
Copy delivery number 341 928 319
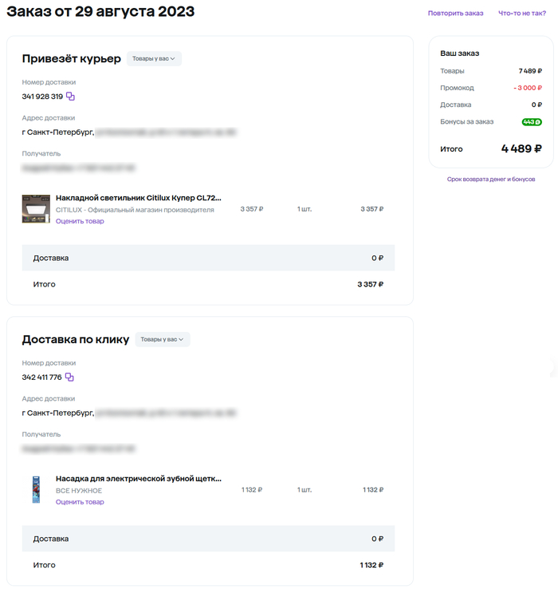point(70,97)
